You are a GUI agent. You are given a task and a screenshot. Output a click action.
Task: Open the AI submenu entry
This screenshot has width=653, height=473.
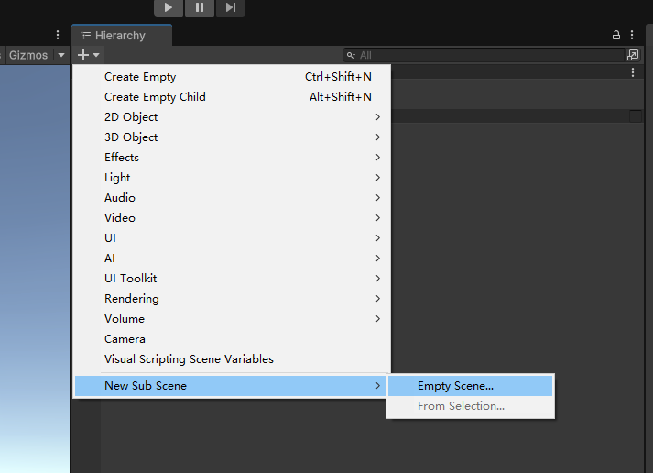233,258
